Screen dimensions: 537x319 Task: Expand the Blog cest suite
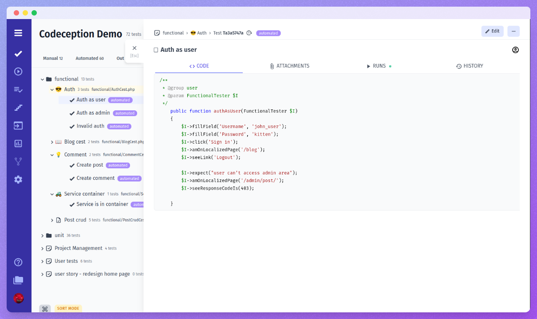52,142
